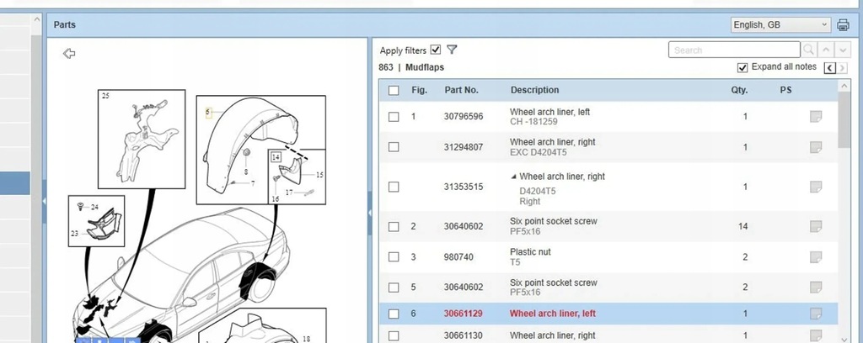This screenshot has width=863, height=343.
Task: Collapse notes of Wheel arch liner 31353515
Action: pos(513,177)
